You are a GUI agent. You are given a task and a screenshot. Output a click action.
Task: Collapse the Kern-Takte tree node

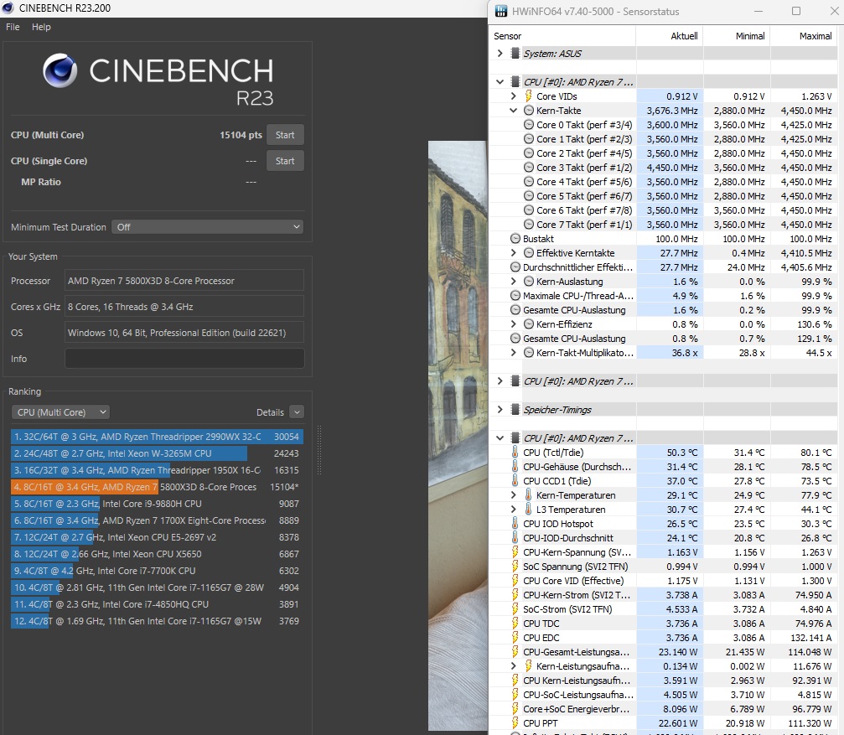tap(514, 111)
